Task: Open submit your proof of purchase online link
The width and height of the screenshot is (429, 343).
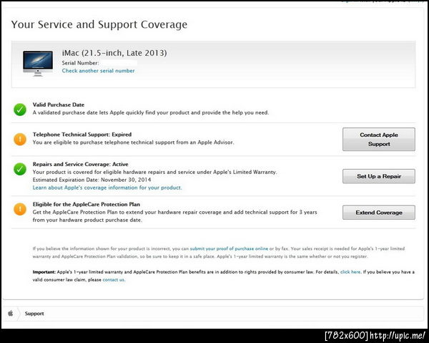Action: tap(229, 248)
